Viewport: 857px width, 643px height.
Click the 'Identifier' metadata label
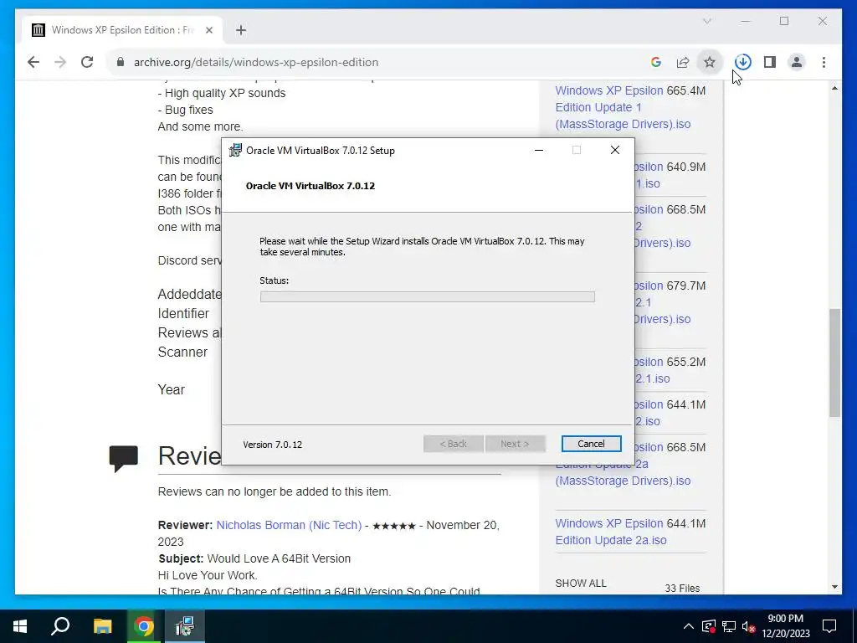pos(183,314)
